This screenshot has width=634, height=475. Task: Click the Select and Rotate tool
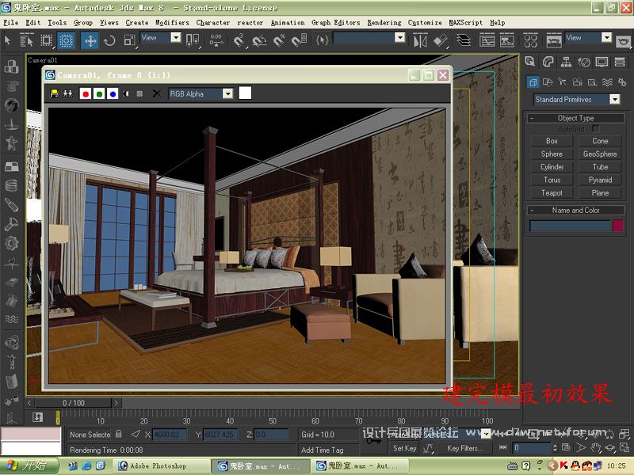point(110,40)
